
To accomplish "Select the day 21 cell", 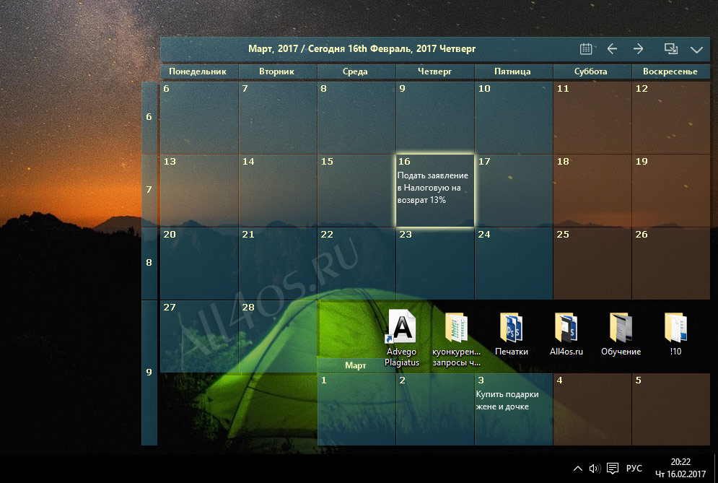I will click(x=278, y=263).
